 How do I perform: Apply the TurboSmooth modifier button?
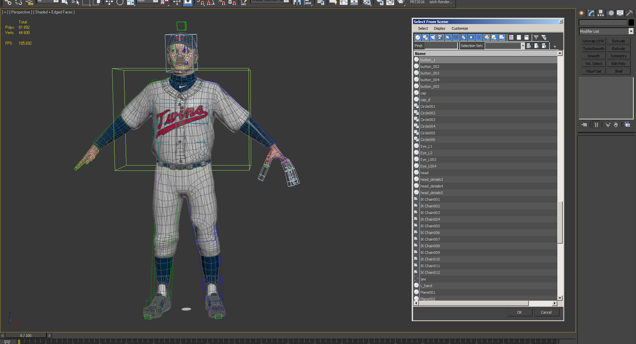593,49
